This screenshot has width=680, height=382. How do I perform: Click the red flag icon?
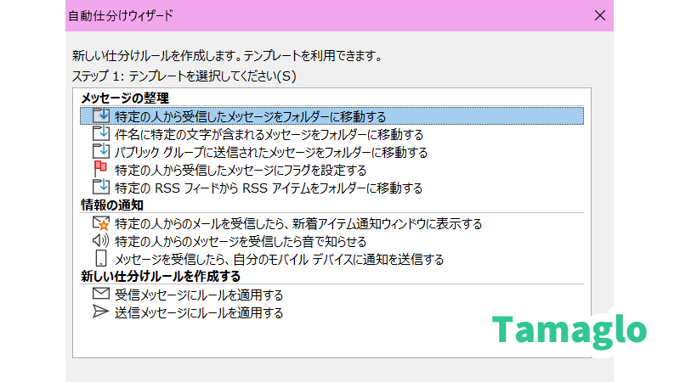pyautogui.click(x=100, y=170)
